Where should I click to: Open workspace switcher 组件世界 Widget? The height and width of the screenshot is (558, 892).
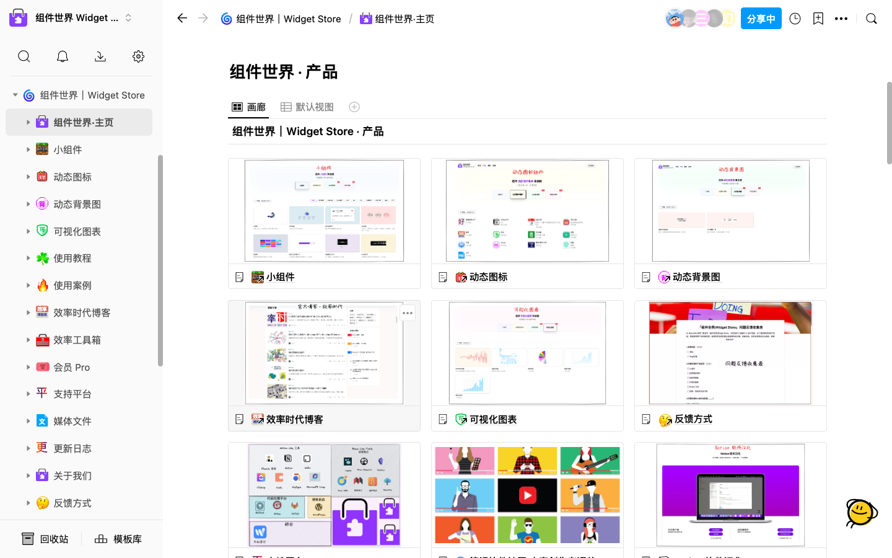[71, 18]
